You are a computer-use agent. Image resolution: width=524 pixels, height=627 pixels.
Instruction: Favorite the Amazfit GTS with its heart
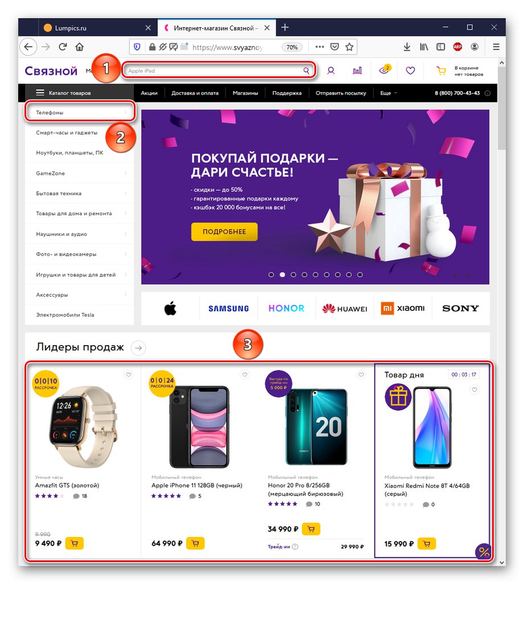[129, 375]
